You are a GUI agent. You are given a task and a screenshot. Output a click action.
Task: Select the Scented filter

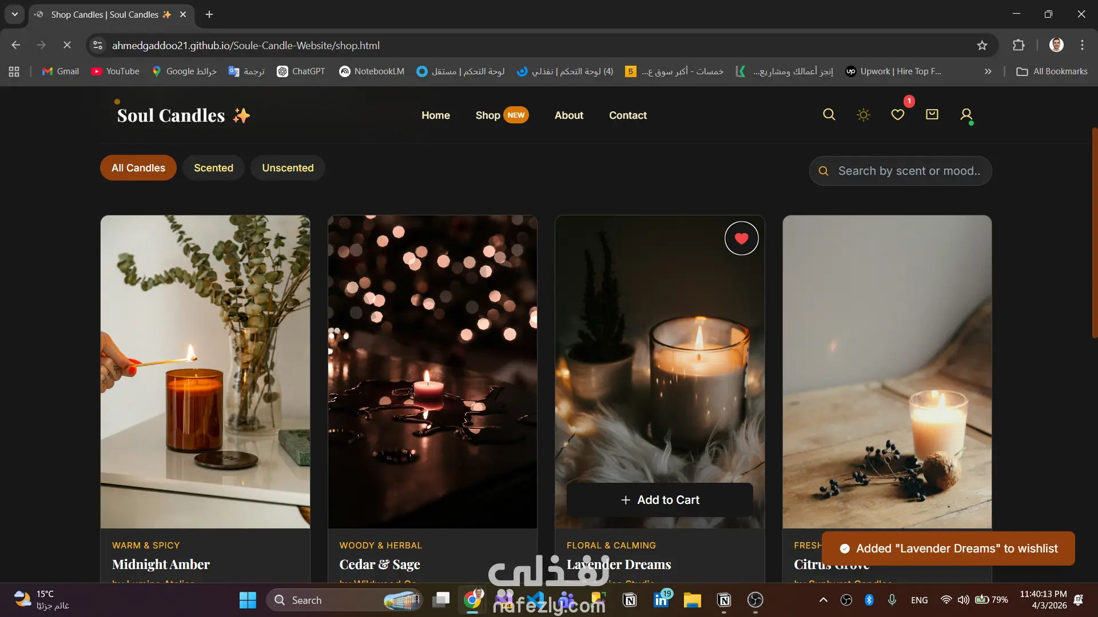tap(213, 168)
